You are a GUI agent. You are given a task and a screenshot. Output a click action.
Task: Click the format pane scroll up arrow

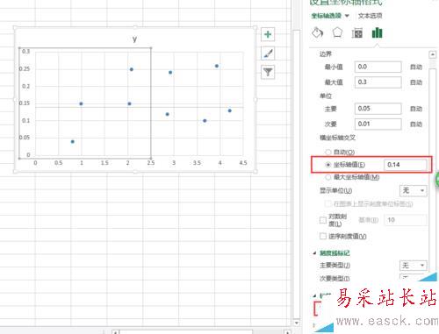click(x=432, y=54)
